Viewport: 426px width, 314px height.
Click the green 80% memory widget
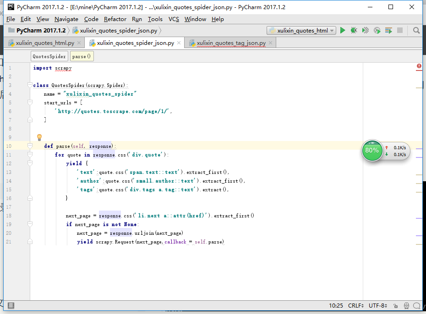(372, 150)
